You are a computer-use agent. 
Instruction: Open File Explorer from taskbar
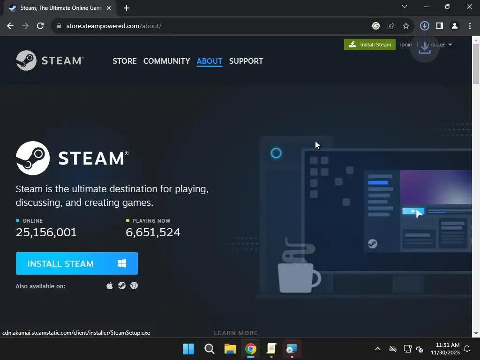pos(230,349)
